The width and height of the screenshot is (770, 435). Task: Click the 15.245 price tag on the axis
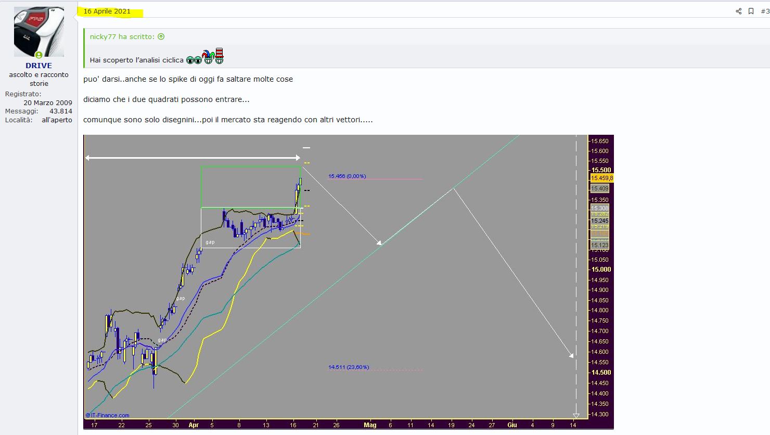click(600, 221)
